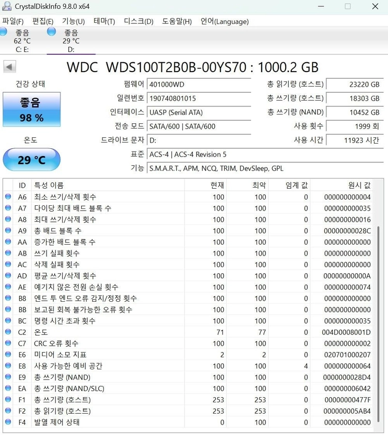Click the total NAND writes value 10452 GB

click(355, 112)
